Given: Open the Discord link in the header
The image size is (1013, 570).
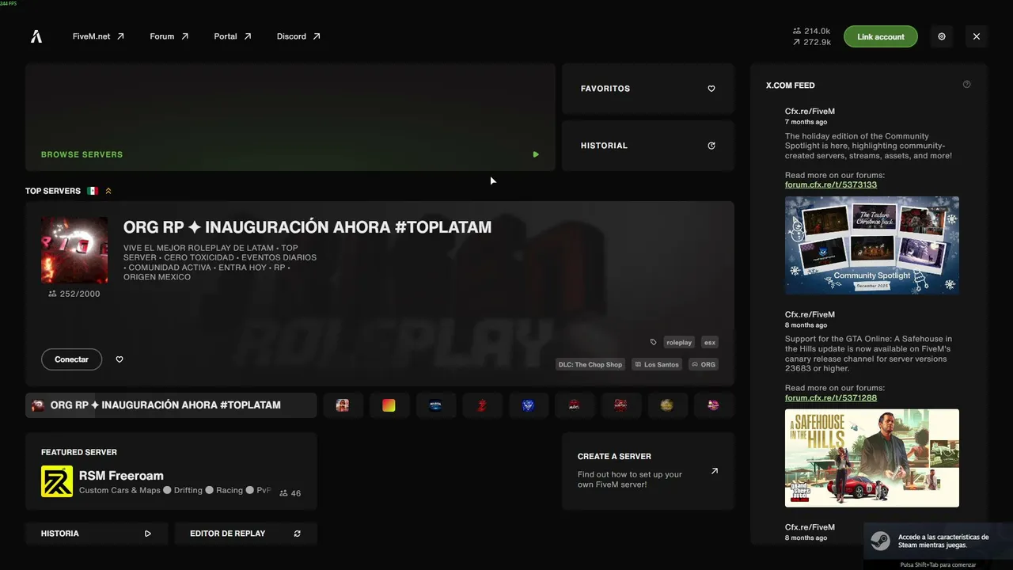Looking at the screenshot, I should point(298,36).
